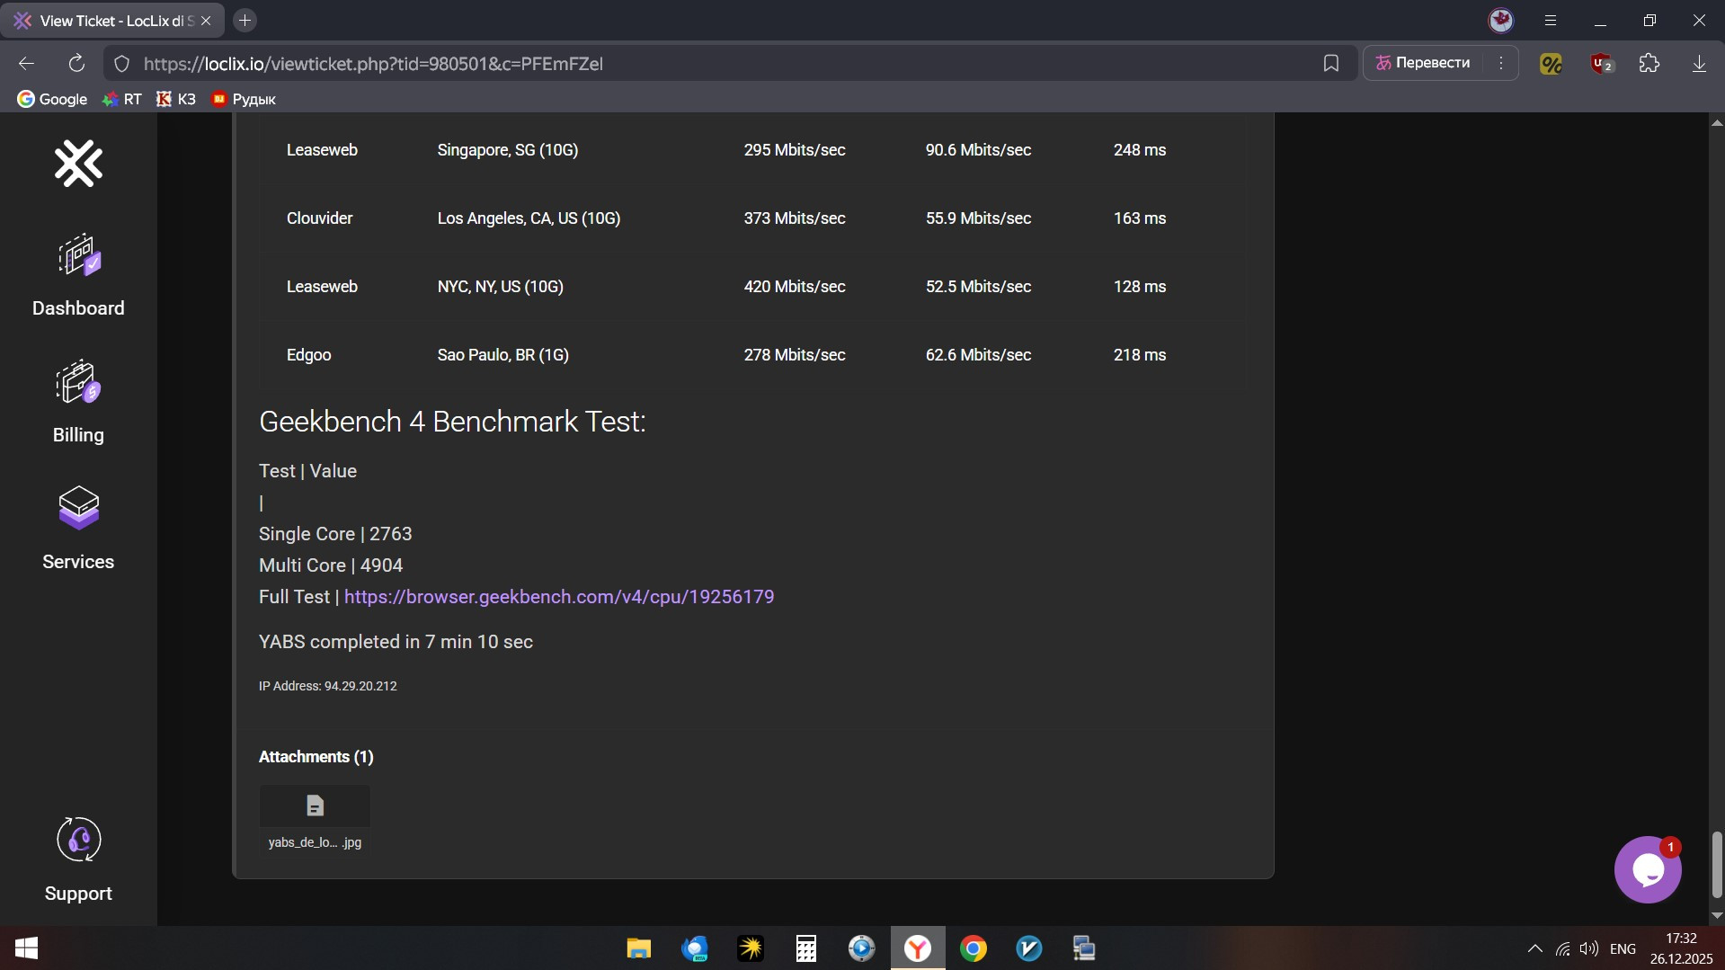Viewport: 1725px width, 970px height.
Task: Show hidden tray icons chevron
Action: coord(1535,948)
